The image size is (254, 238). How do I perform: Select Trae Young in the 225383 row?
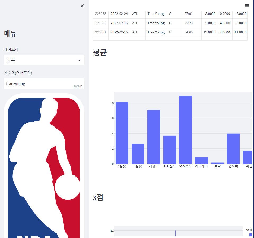[156, 23]
